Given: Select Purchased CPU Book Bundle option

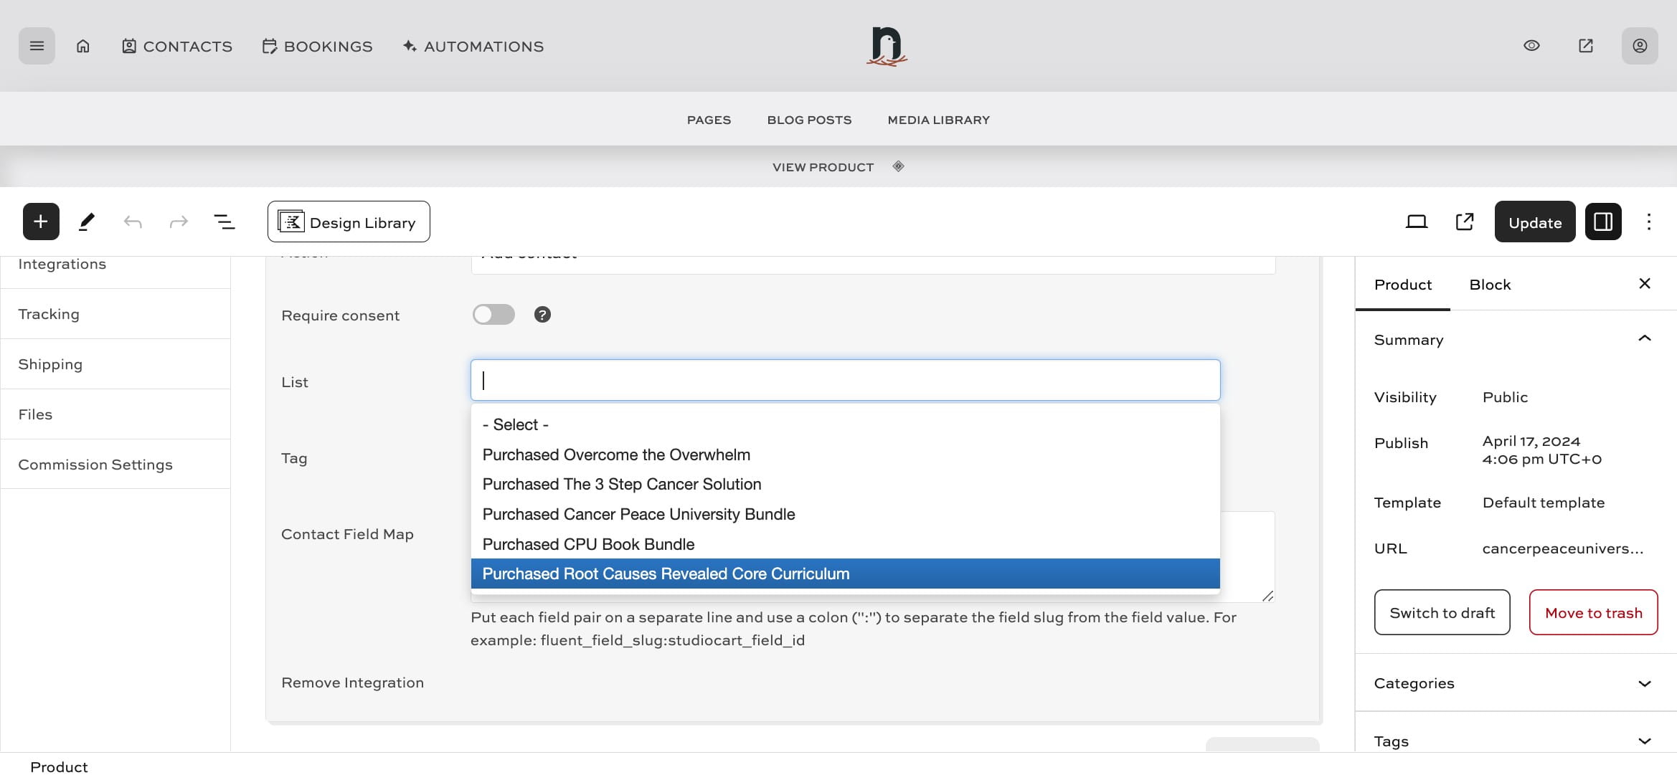Looking at the screenshot, I should click(x=588, y=544).
